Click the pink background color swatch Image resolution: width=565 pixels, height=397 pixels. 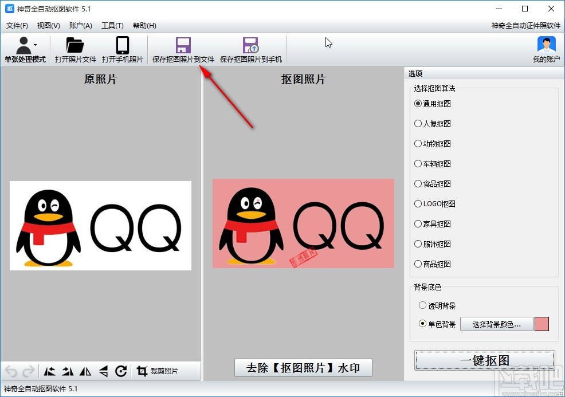542,324
